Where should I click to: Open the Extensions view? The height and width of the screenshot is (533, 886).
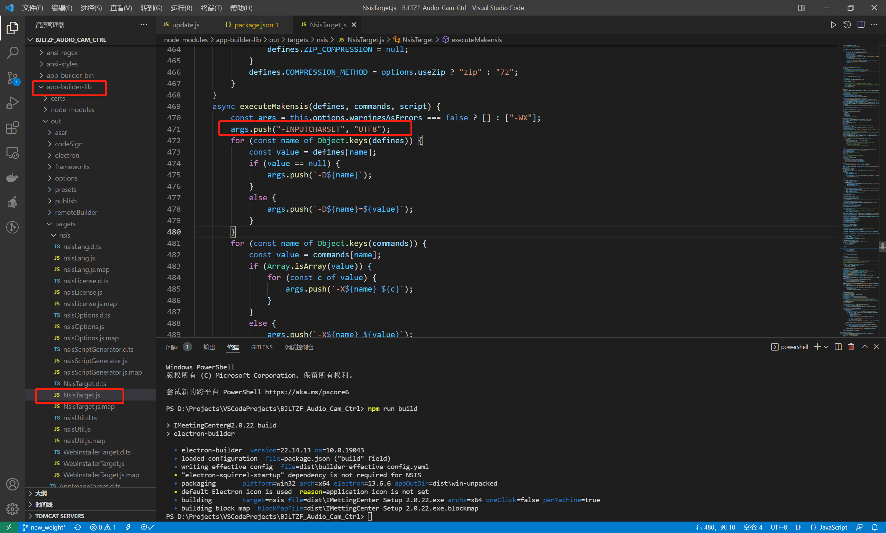tap(12, 128)
